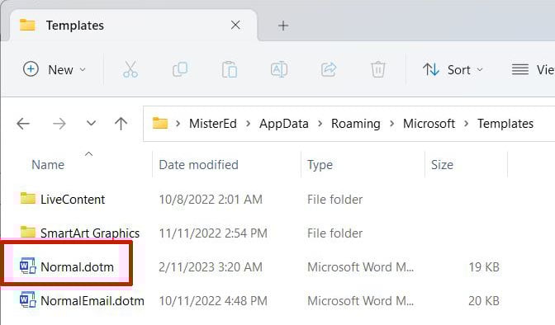Click the folder icon in address bar
Screen dimensions: 555x325
tap(160, 123)
